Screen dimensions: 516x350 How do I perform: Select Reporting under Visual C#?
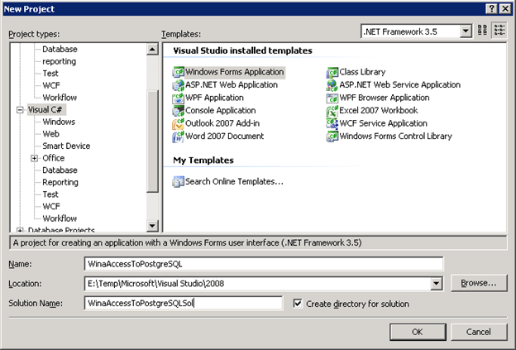coord(60,182)
